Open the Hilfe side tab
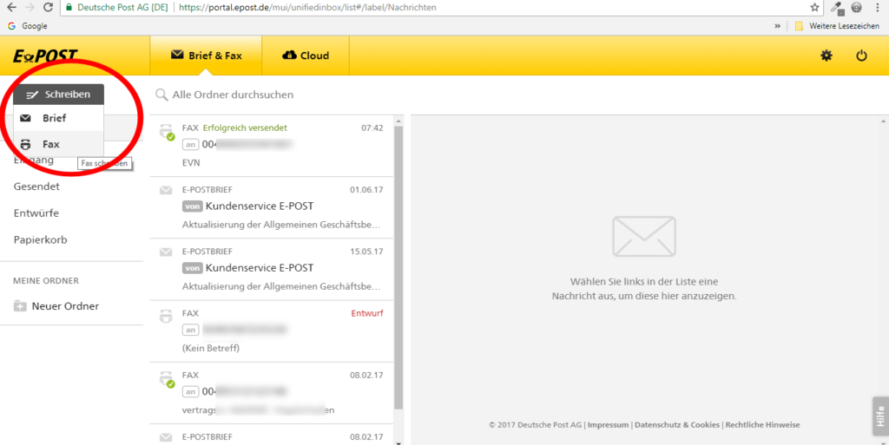889x445 pixels. [880, 416]
